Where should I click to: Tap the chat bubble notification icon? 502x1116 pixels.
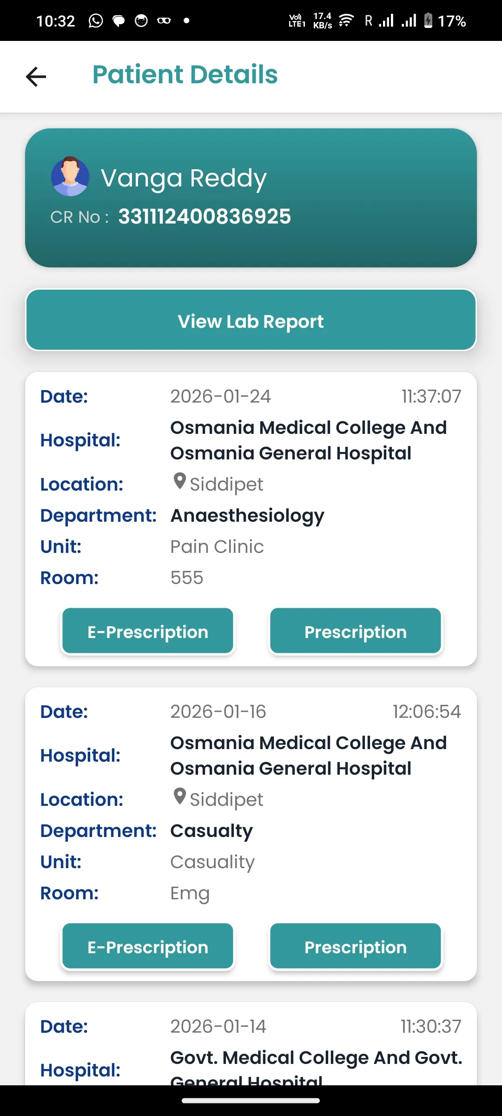(119, 21)
